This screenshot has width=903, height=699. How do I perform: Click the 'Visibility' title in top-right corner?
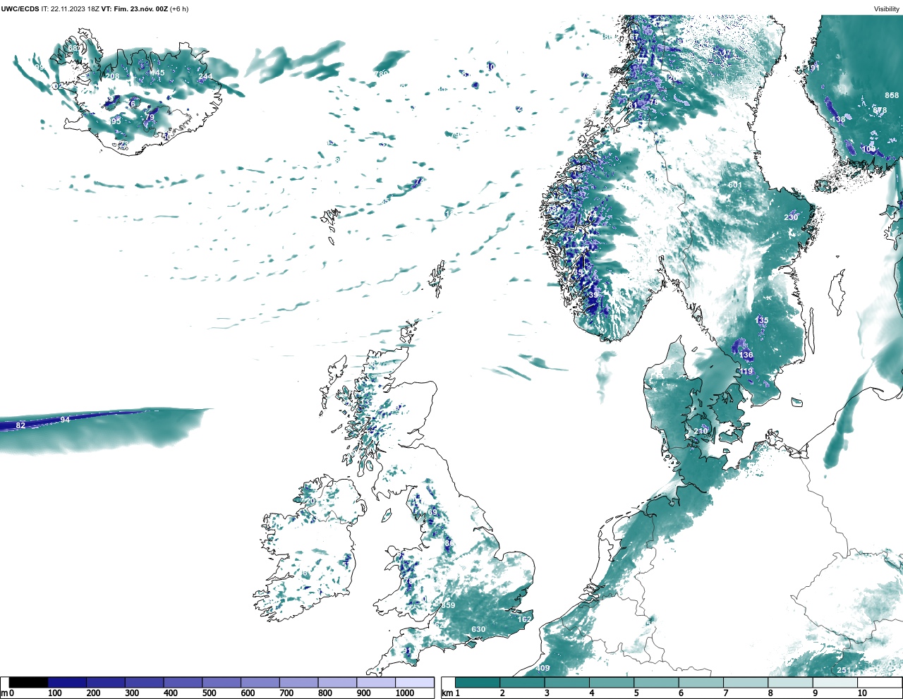point(887,9)
